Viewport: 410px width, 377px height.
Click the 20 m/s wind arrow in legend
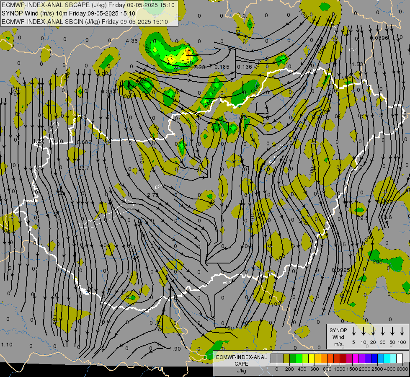coord(373,331)
